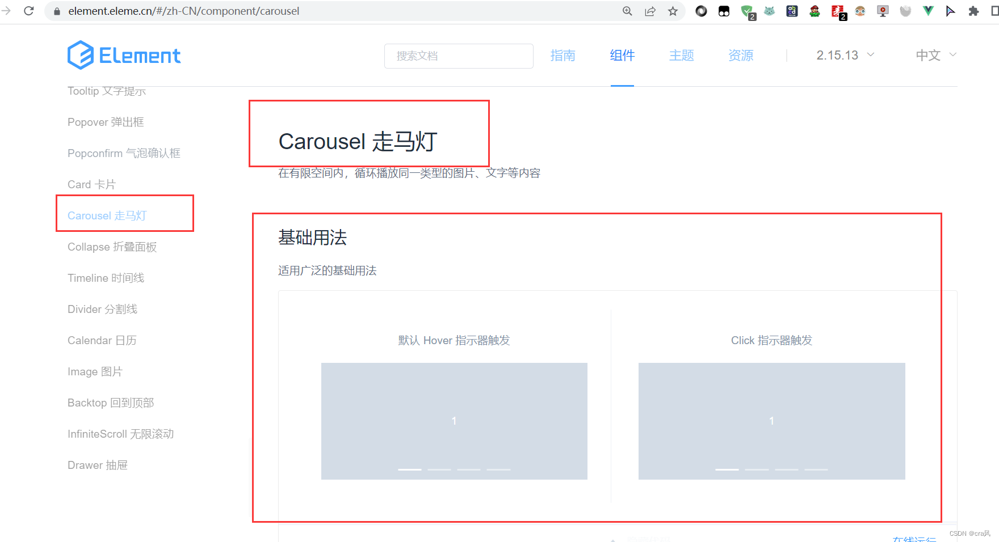Click an indicator dot on the Hover carousel
This screenshot has width=999, height=542.
[x=410, y=469]
